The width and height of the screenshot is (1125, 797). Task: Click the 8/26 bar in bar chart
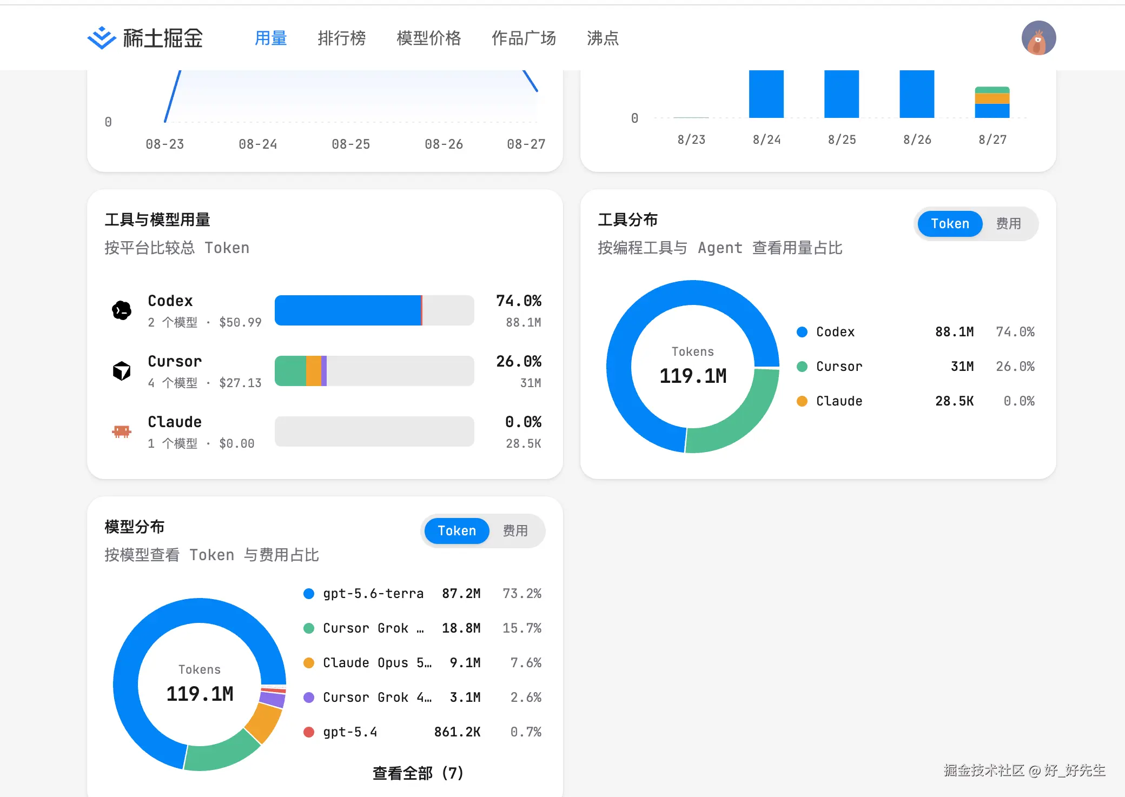pyautogui.click(x=917, y=94)
